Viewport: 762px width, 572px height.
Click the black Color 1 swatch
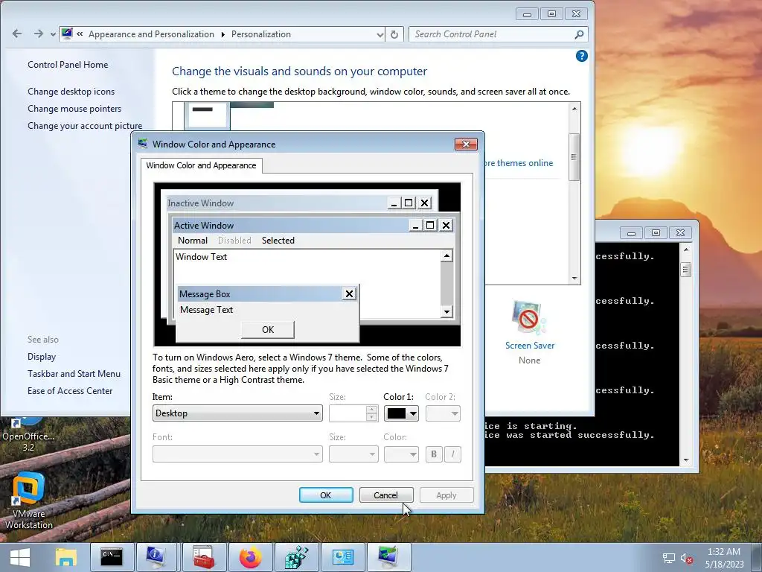pos(396,413)
